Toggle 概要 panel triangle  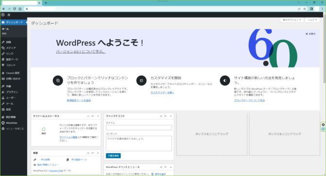click(98, 153)
